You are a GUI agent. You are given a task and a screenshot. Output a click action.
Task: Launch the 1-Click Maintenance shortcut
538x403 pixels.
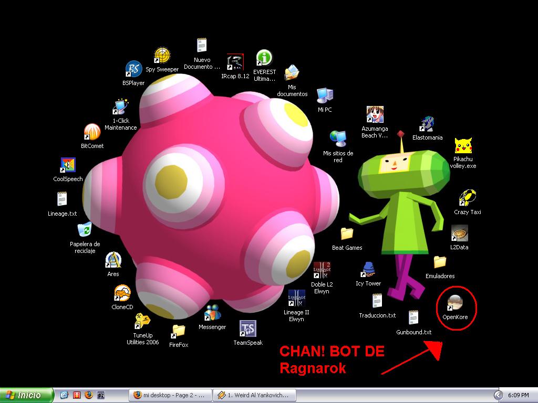pos(120,107)
